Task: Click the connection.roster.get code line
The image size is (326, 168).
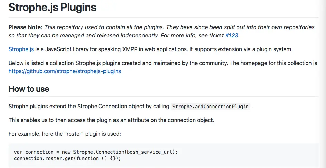Action: coord(67,158)
